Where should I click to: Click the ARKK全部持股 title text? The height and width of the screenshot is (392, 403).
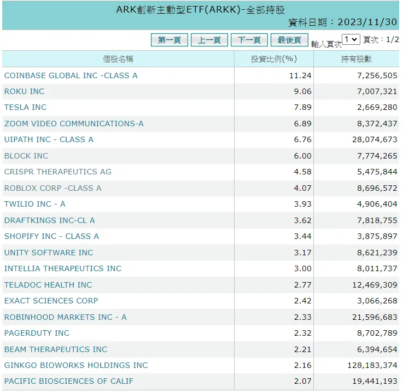coord(201,10)
